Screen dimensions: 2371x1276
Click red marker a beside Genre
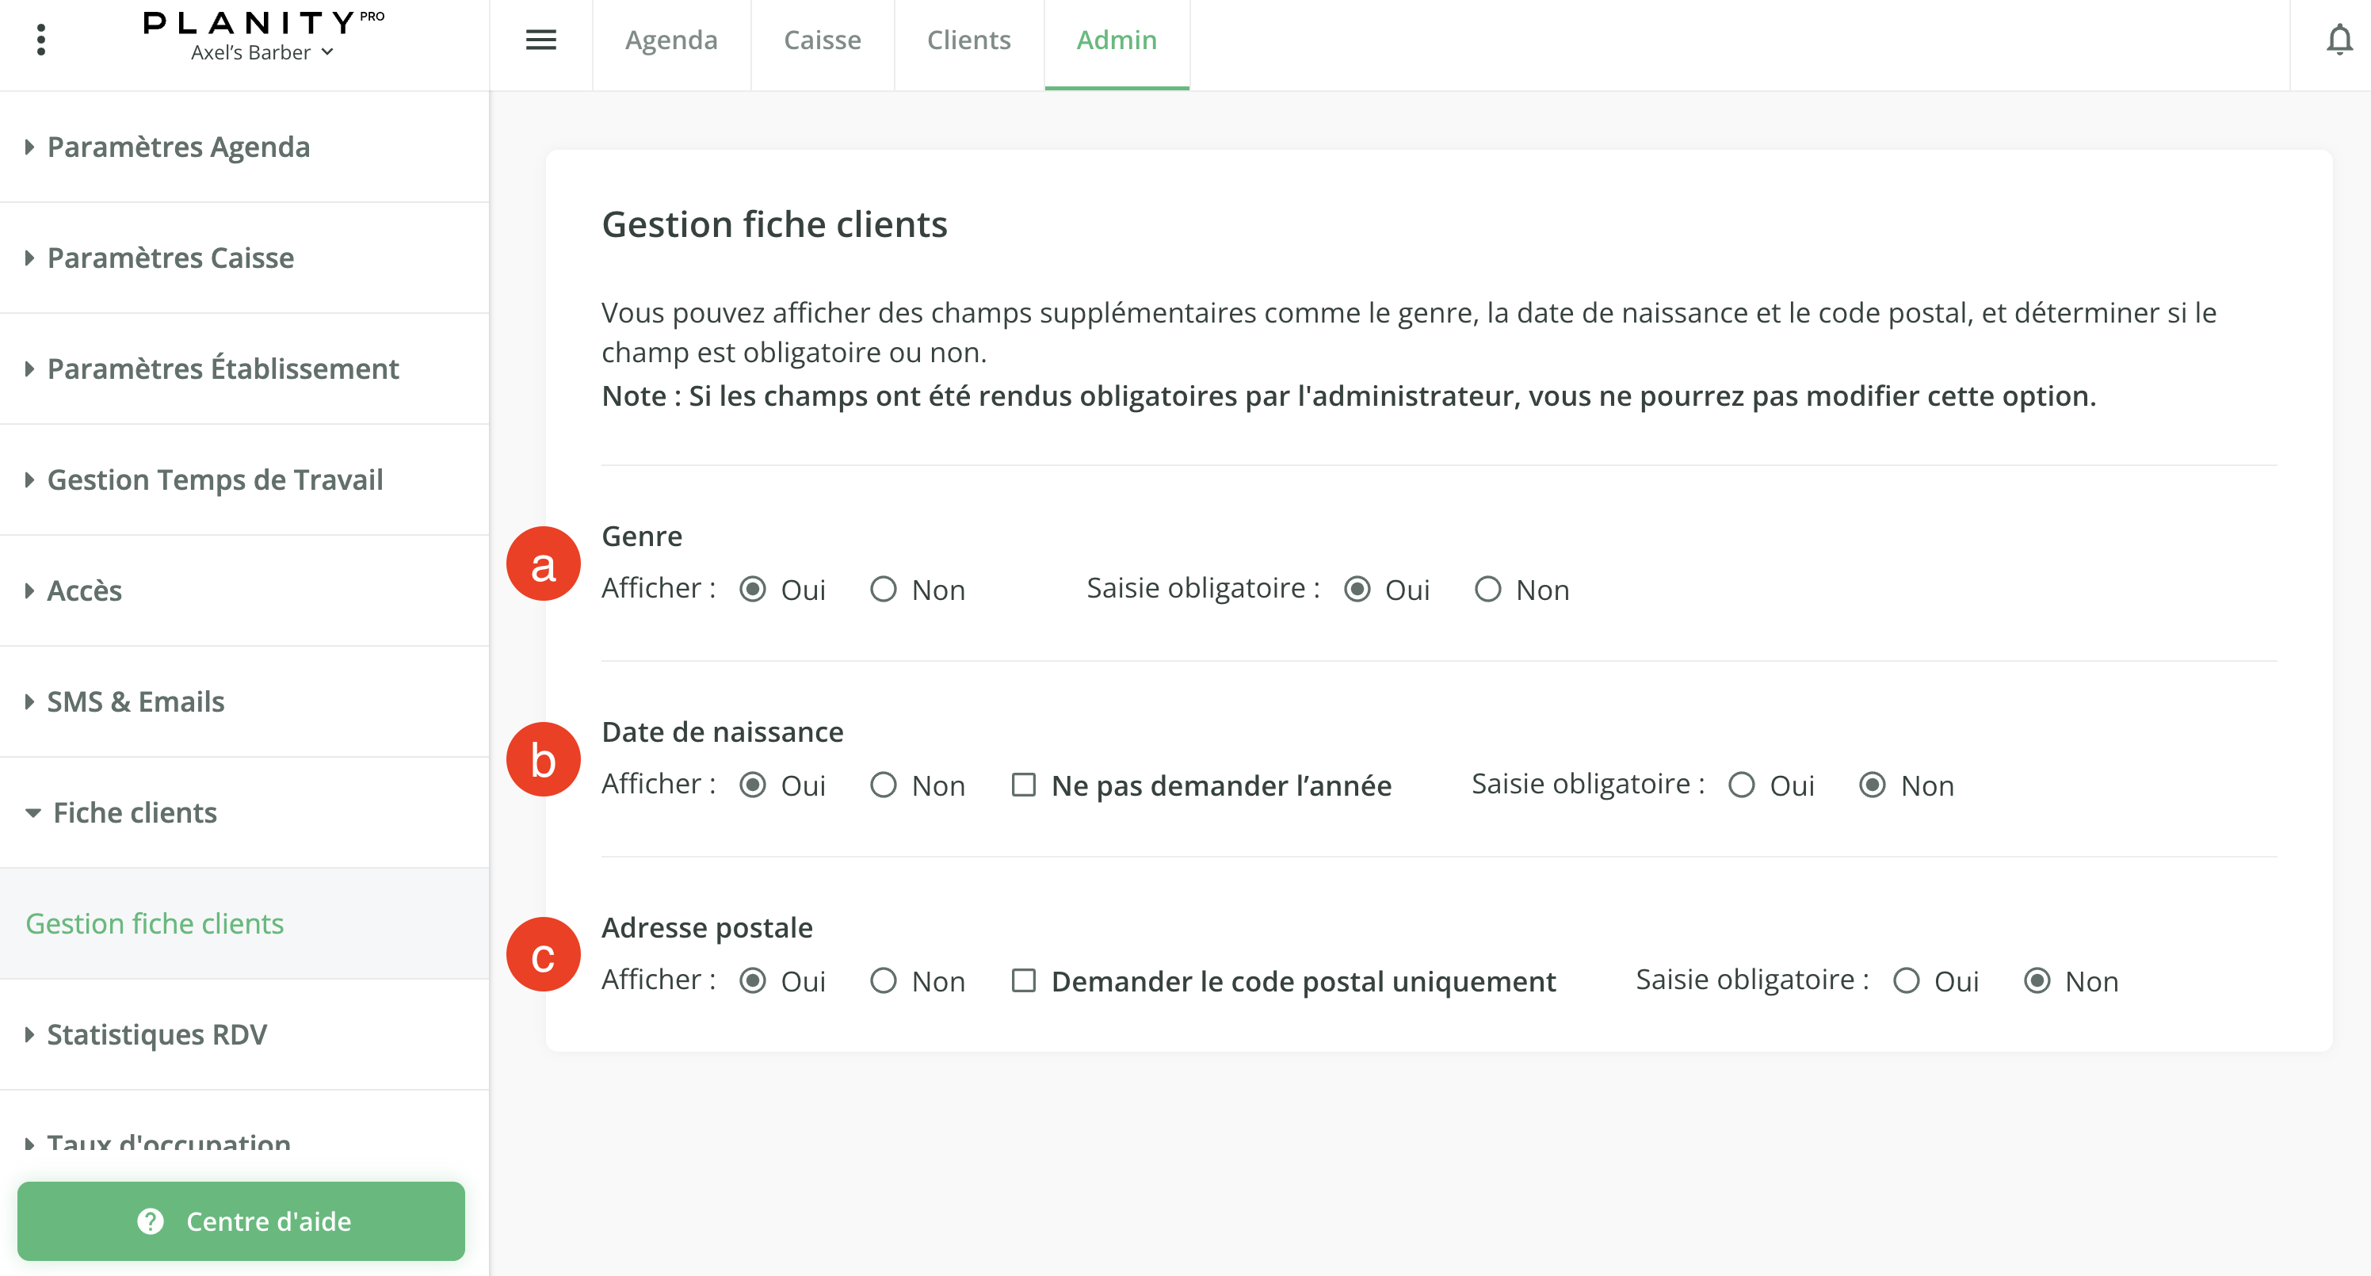coord(543,564)
